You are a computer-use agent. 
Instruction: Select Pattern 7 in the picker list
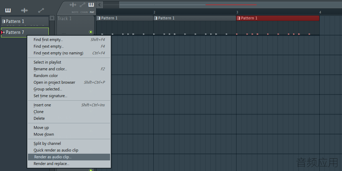point(25,32)
